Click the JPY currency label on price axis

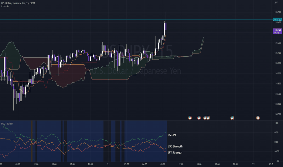tap(276, 2)
